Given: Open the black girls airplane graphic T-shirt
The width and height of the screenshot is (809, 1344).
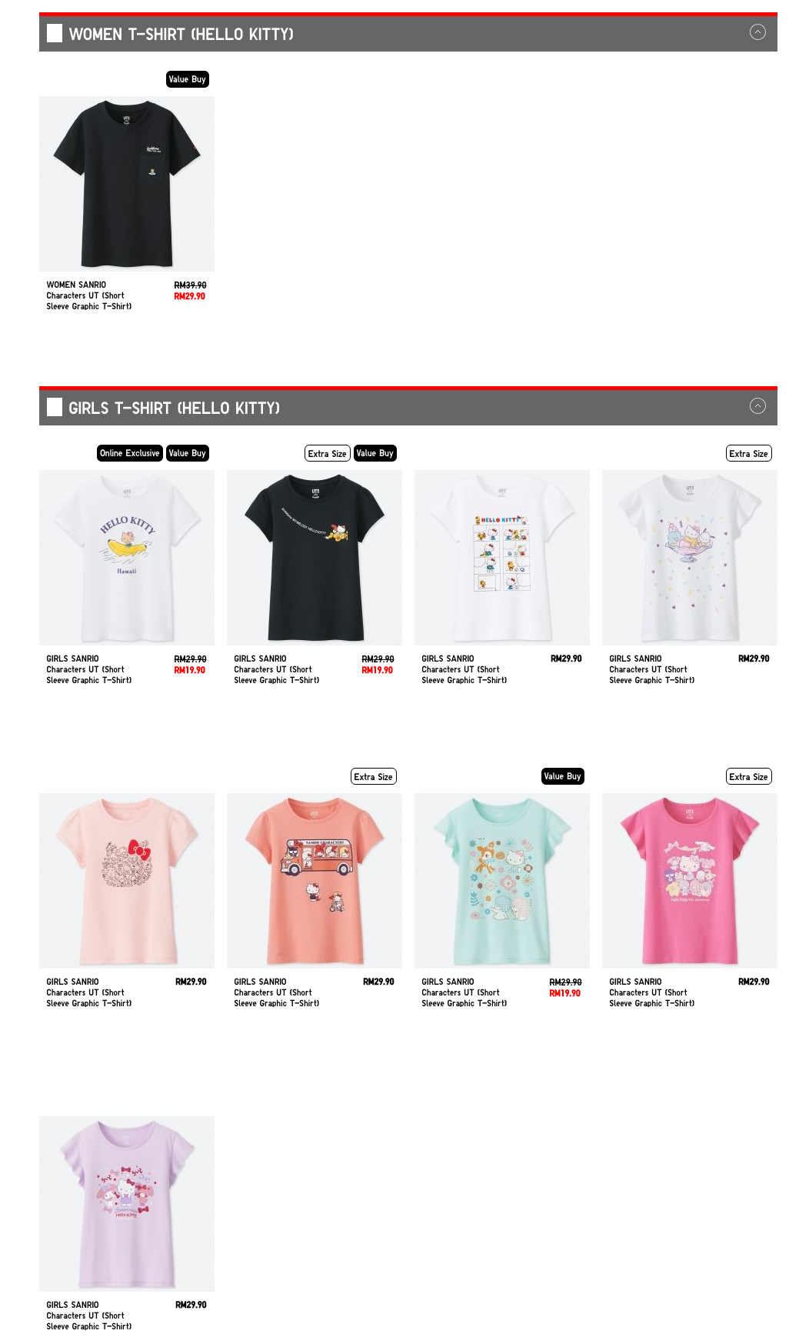Looking at the screenshot, I should pos(315,558).
